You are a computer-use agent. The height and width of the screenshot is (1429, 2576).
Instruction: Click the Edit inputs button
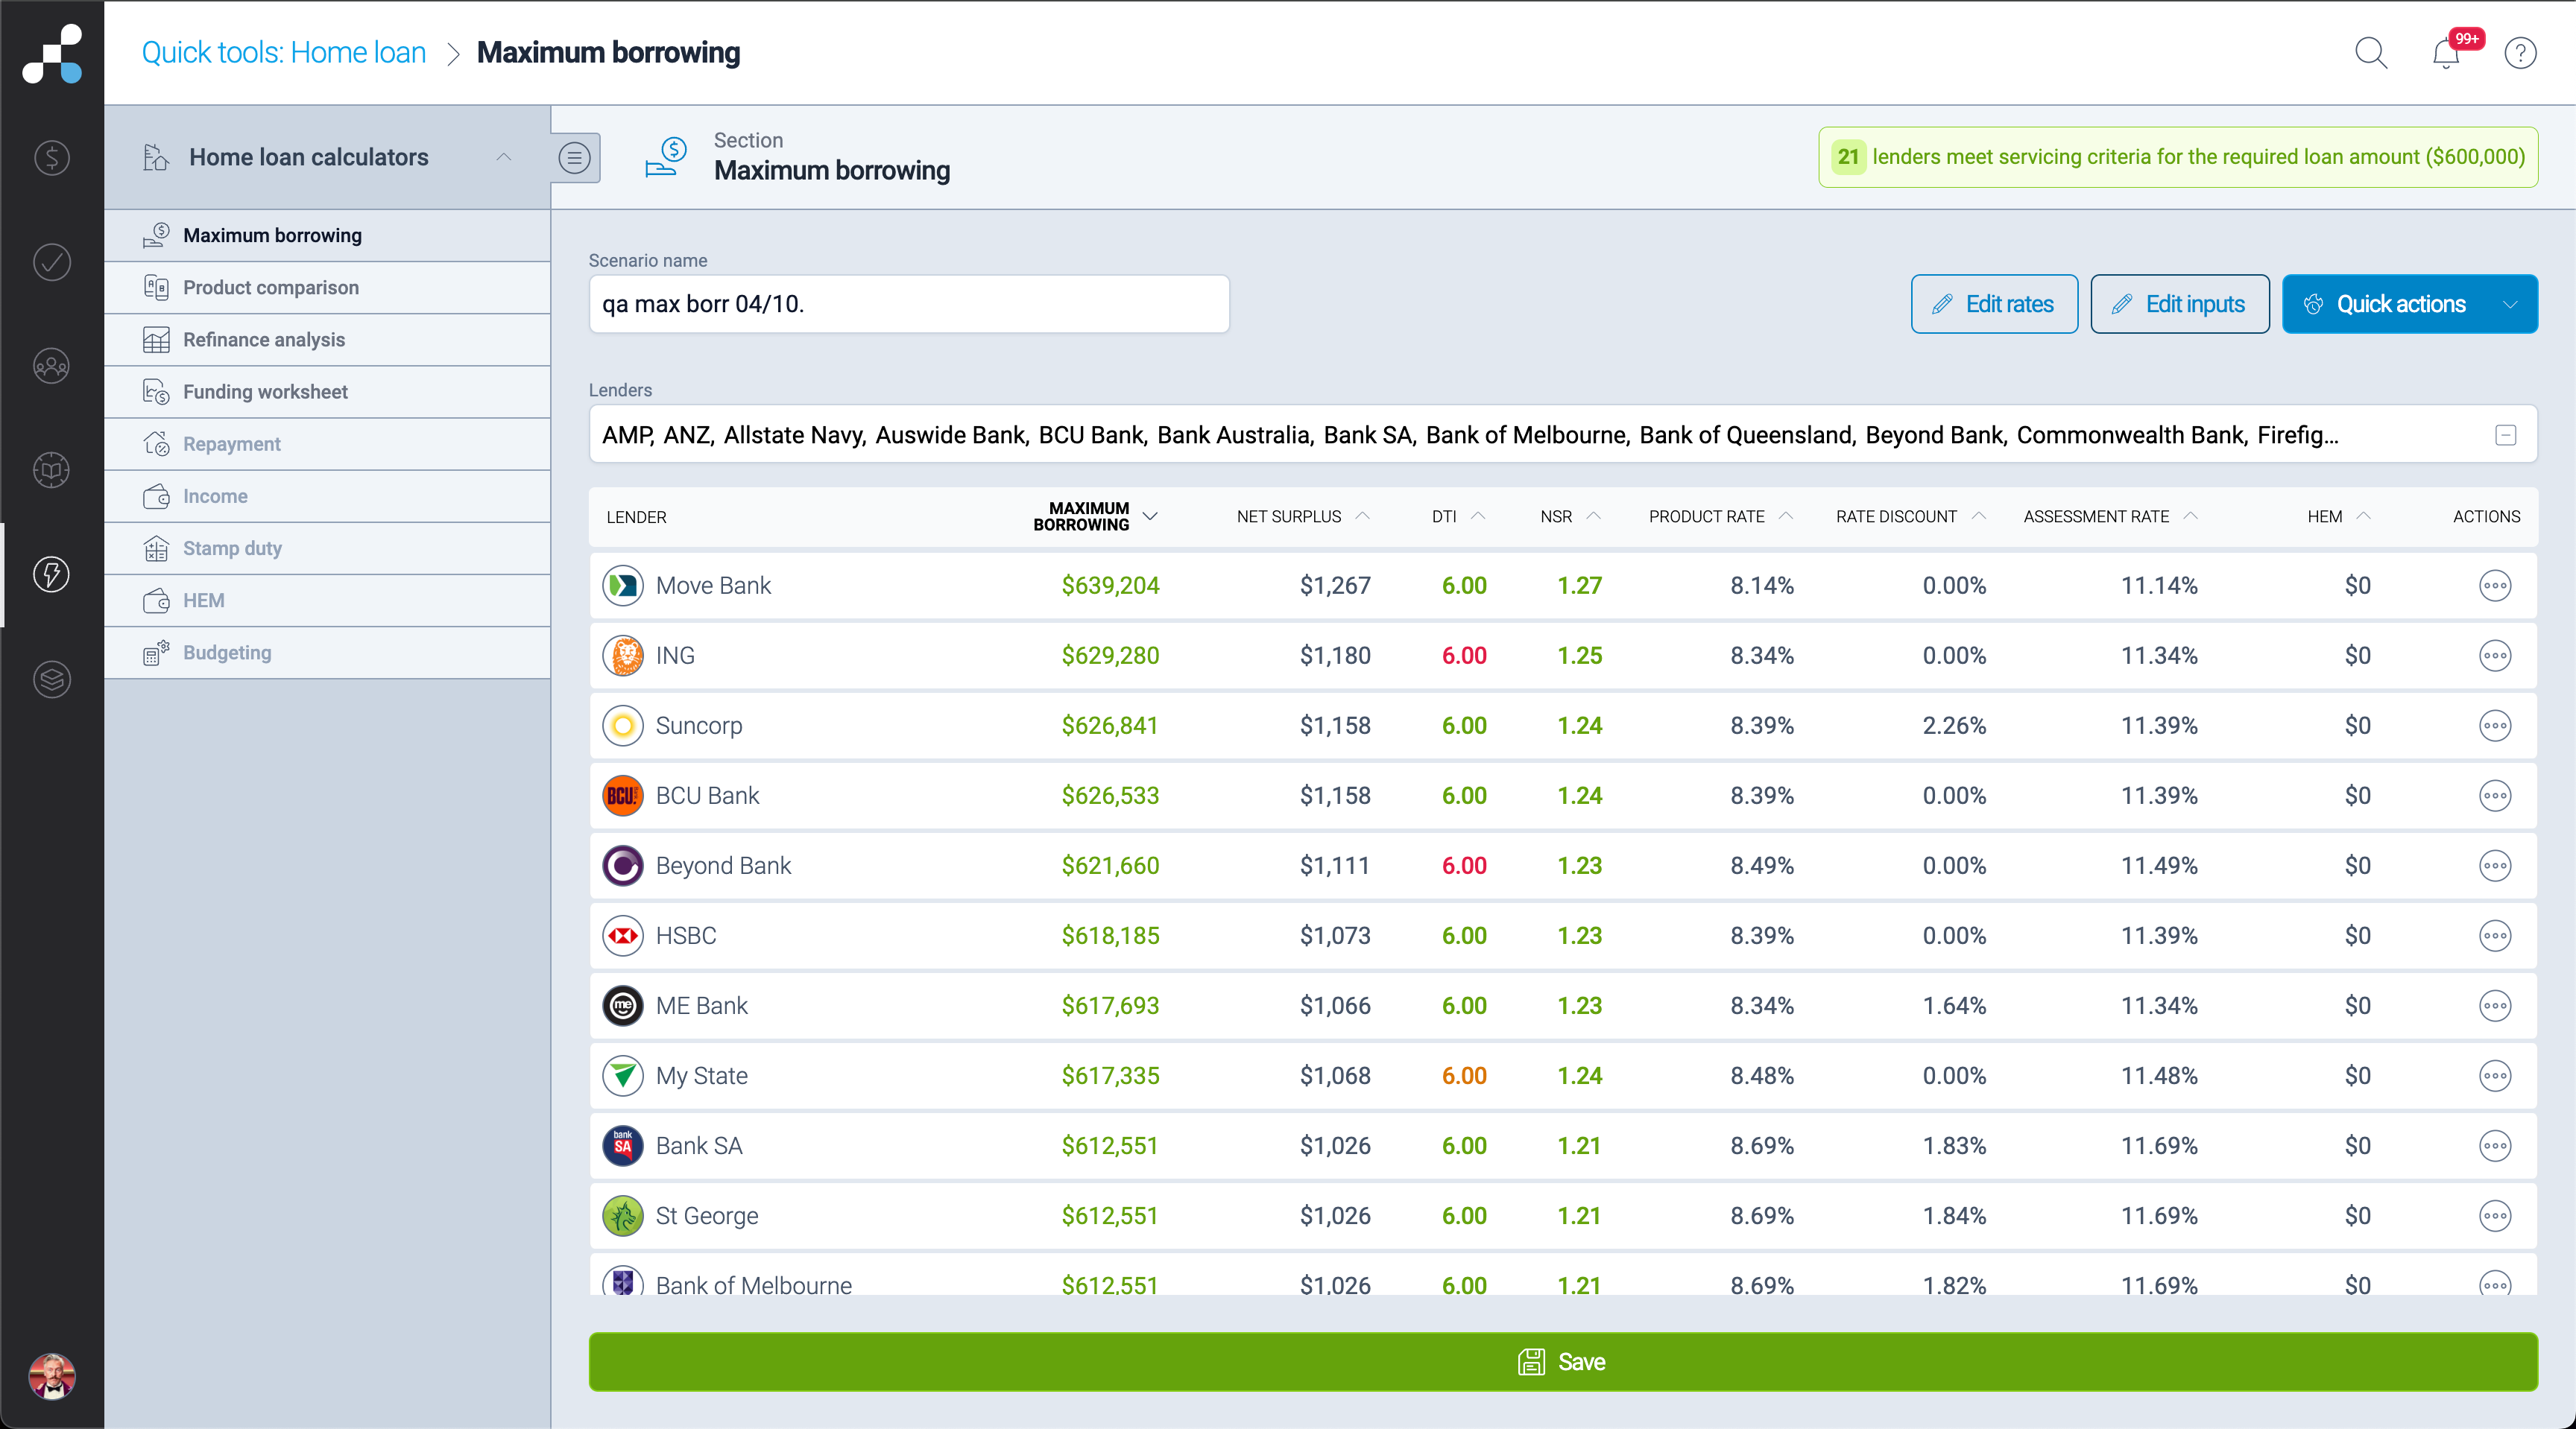2180,304
